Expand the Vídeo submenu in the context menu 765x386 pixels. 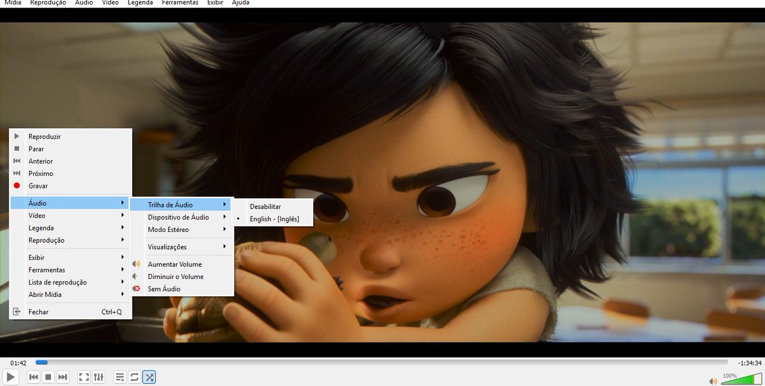point(71,215)
